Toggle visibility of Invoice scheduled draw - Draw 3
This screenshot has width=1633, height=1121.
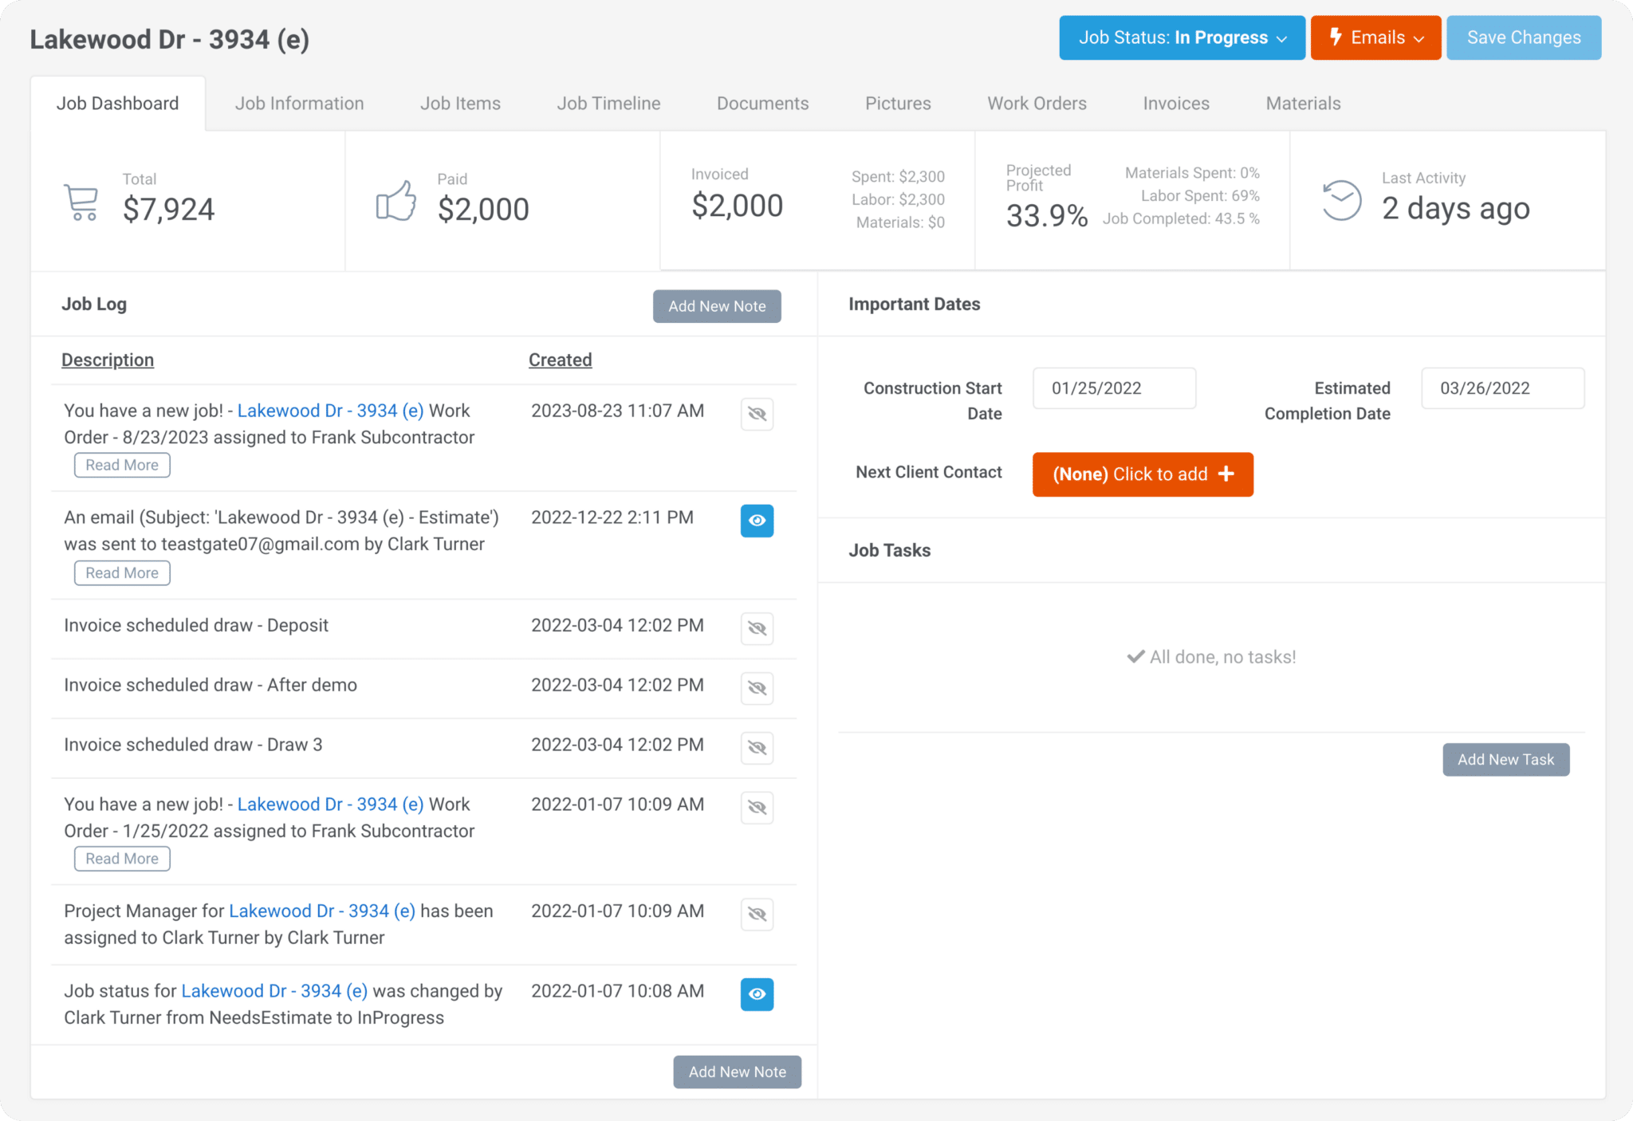click(x=757, y=748)
